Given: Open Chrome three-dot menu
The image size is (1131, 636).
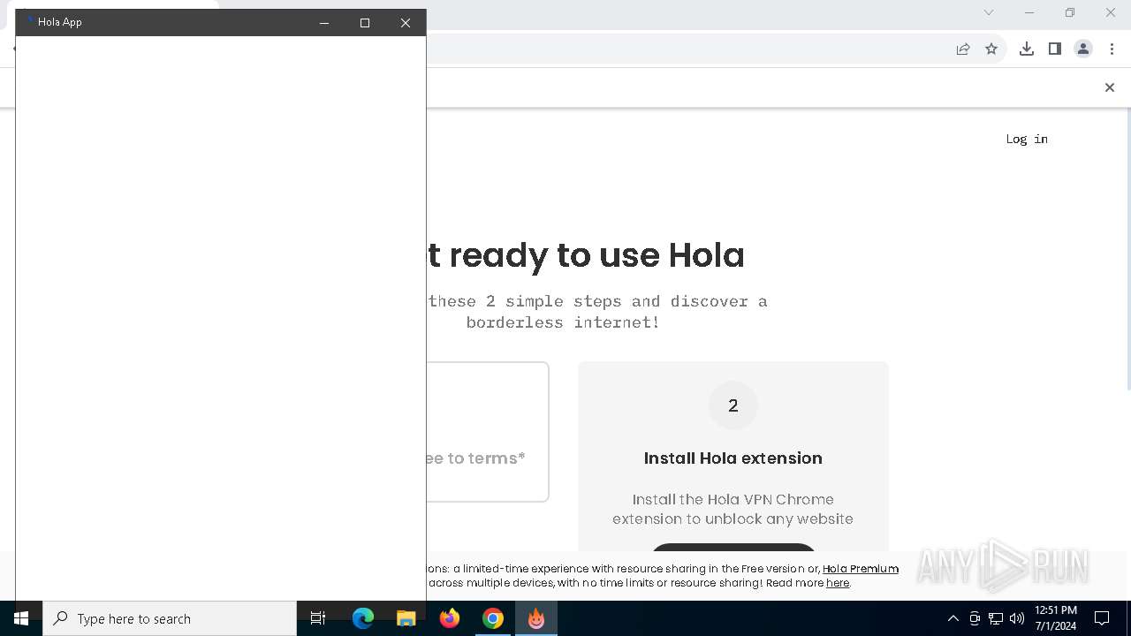Looking at the screenshot, I should (x=1112, y=49).
